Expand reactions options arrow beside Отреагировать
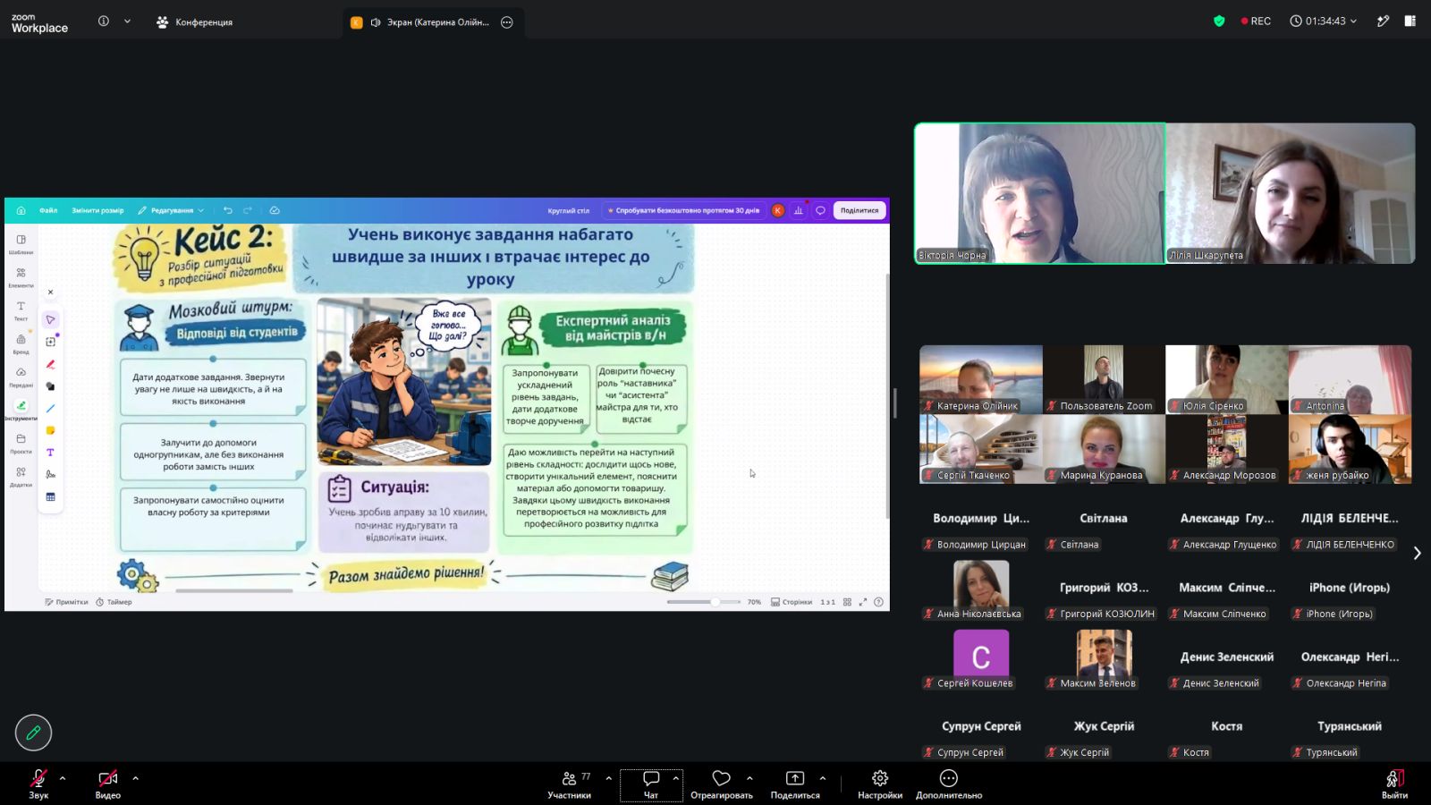The image size is (1431, 805). [x=749, y=778]
